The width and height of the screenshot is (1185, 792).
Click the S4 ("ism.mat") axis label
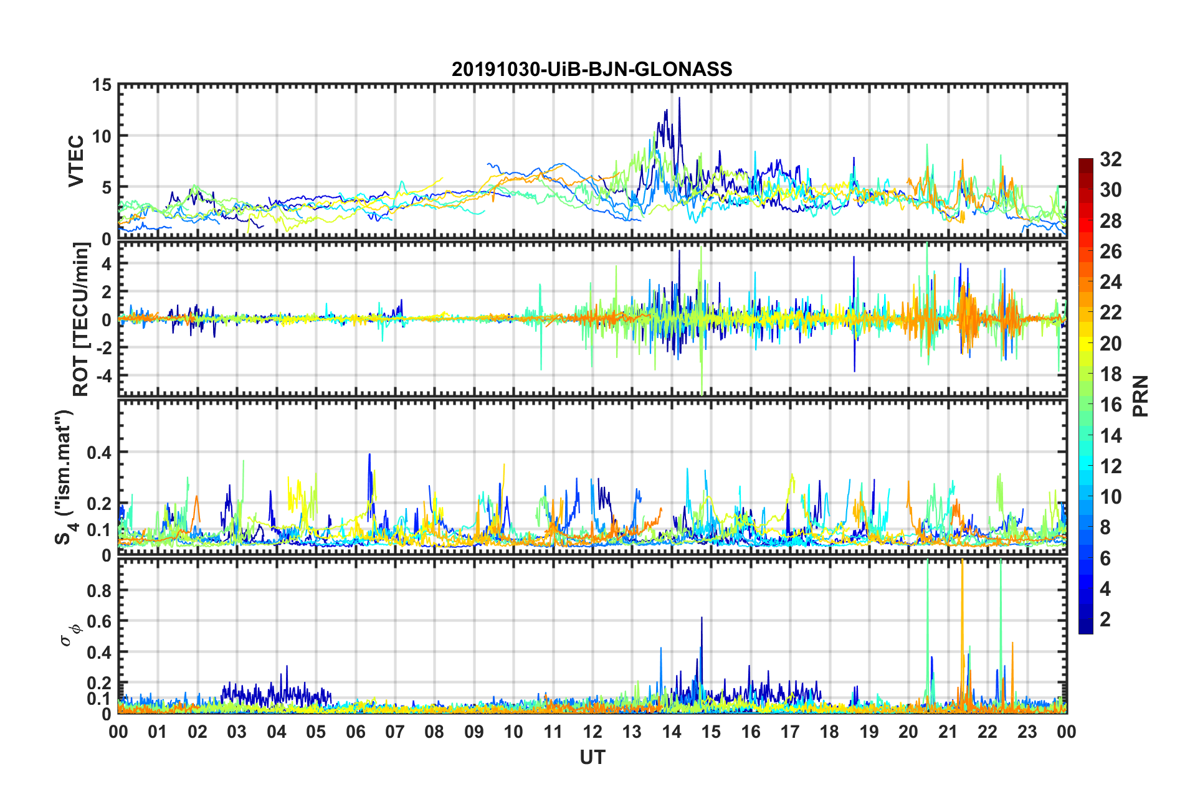64,478
